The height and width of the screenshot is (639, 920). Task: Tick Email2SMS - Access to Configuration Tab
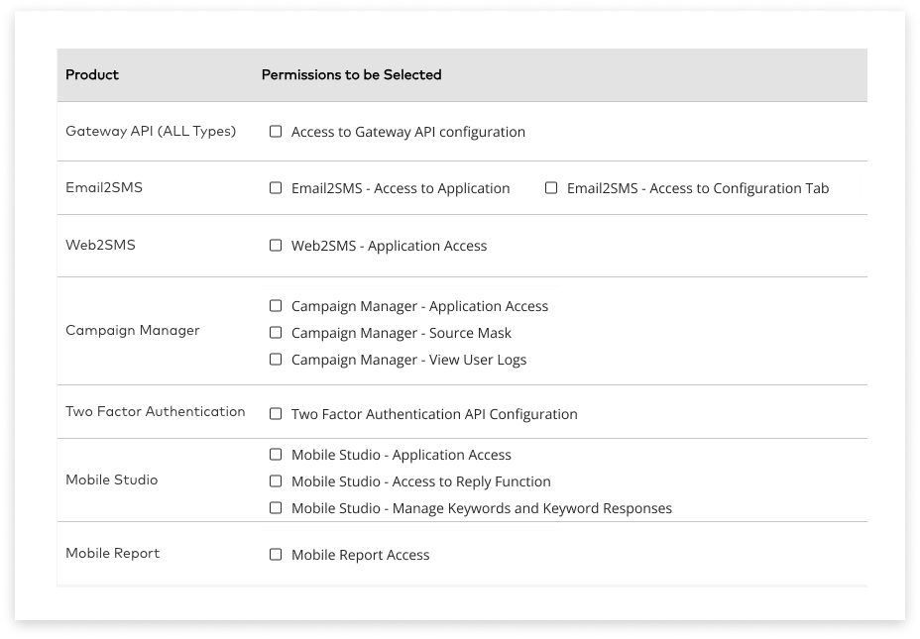(551, 188)
